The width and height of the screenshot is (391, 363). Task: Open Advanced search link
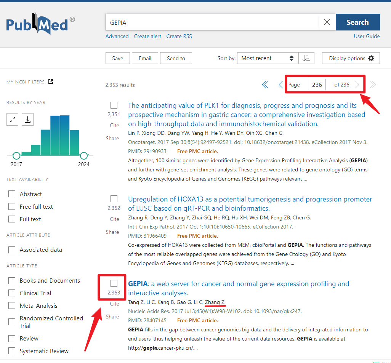point(117,37)
